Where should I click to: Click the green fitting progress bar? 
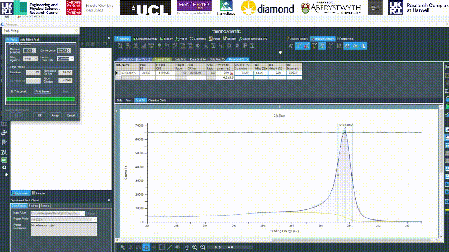pyautogui.click(x=41, y=99)
